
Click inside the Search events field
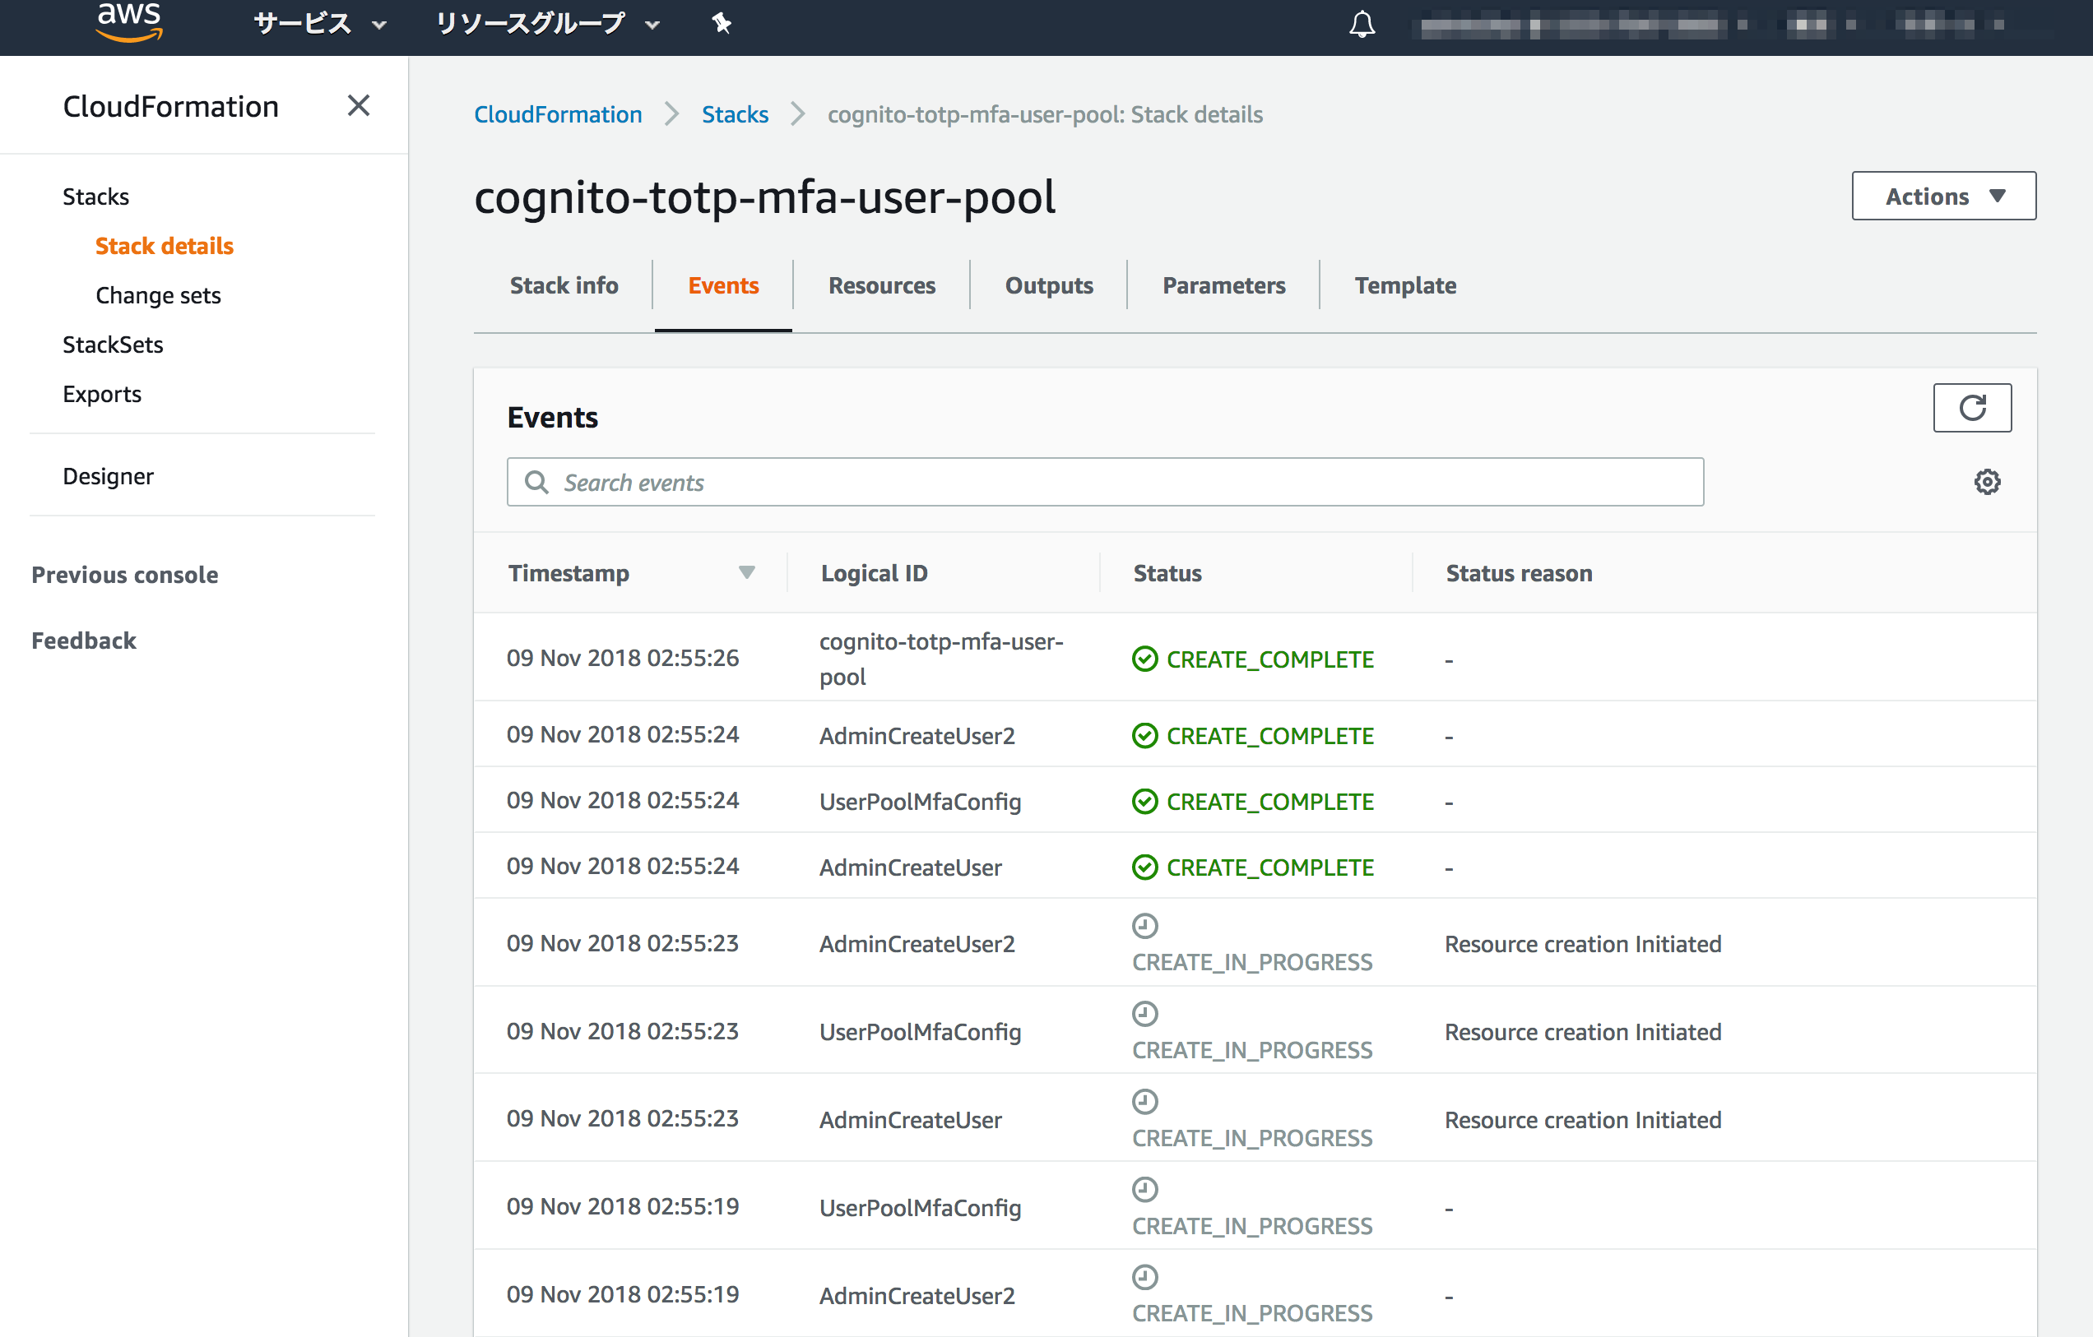tap(956, 482)
